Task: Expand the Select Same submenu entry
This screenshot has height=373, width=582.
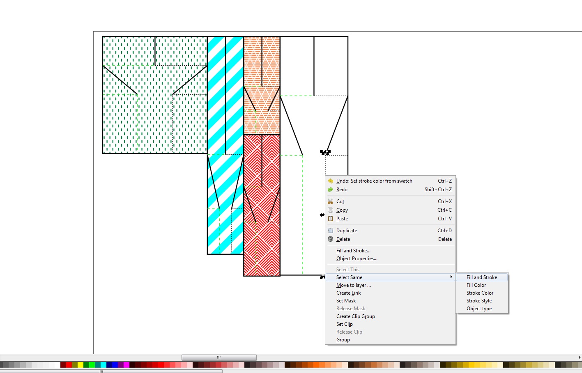Action: 390,277
